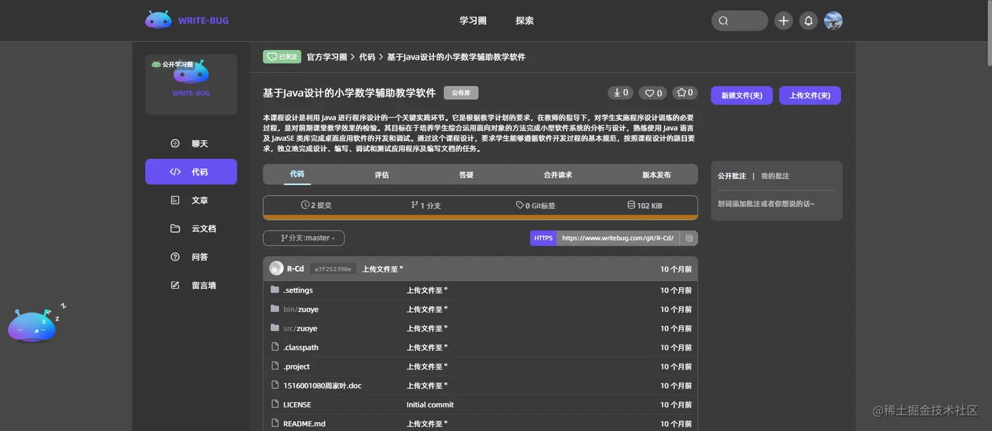Click the 问答 question icon in the sidebar
The image size is (992, 431).
175,257
